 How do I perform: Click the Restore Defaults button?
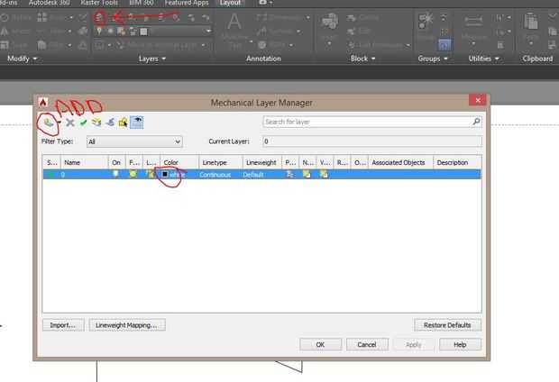point(447,325)
